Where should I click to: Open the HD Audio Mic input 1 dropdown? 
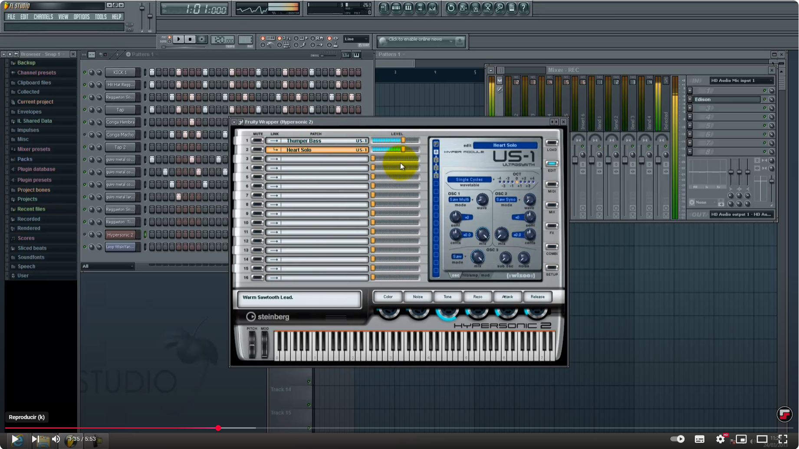point(741,81)
